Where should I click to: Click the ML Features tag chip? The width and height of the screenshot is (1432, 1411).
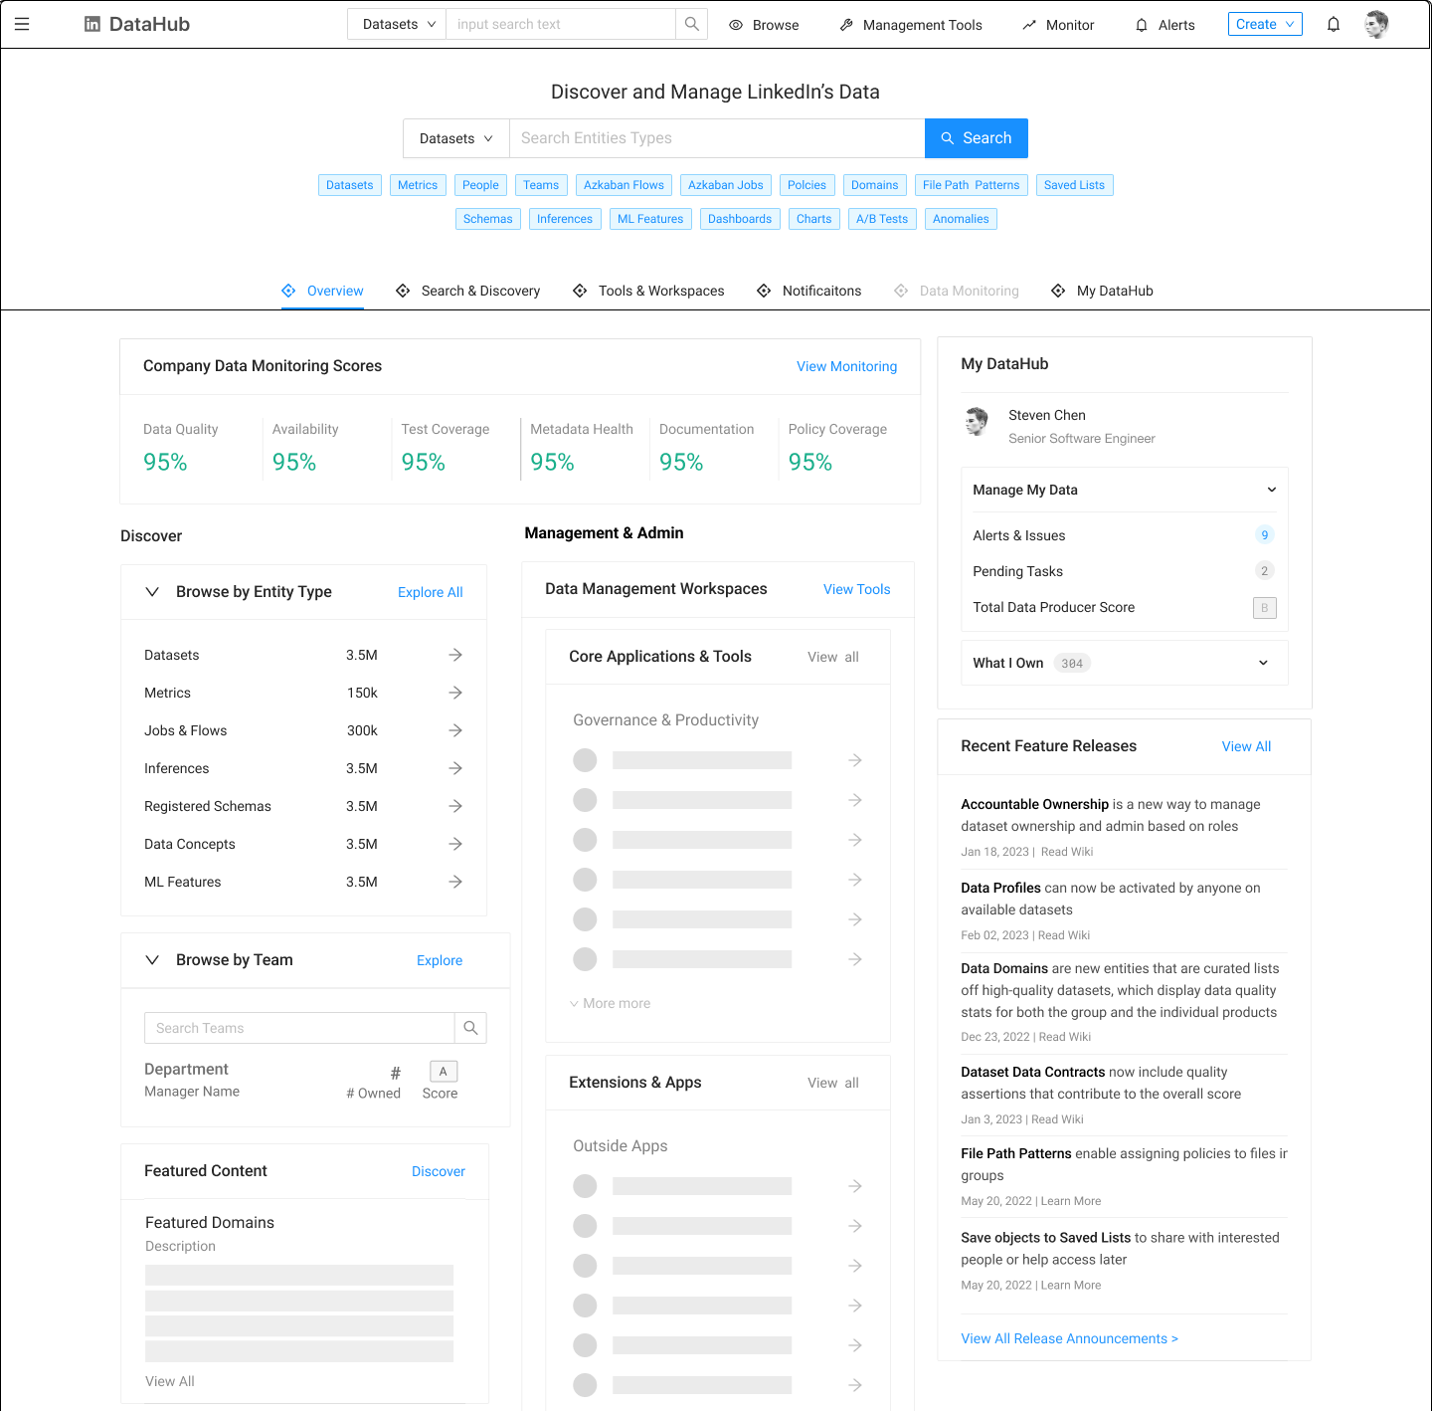coord(650,219)
